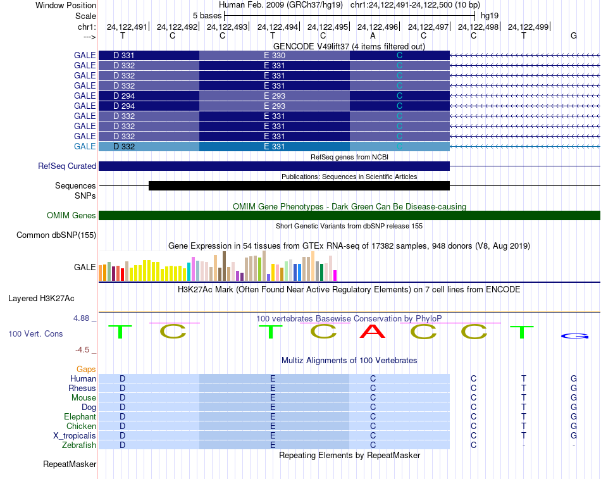The image size is (601, 479).
Task: Click the Common dbSNP(155) label
Action: [x=56, y=235]
